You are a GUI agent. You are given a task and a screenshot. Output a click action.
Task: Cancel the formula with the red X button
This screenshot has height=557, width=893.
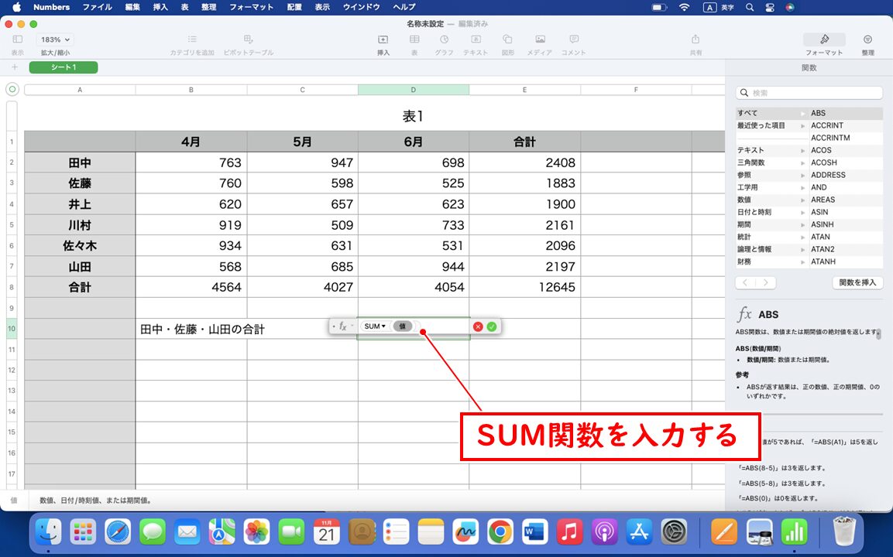coord(478,326)
